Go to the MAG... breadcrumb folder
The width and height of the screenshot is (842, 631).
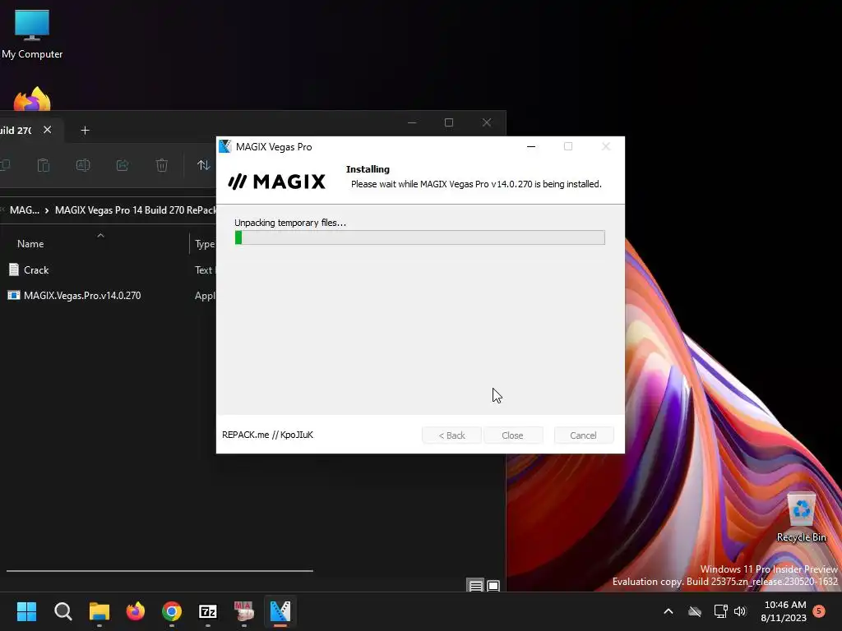24,210
